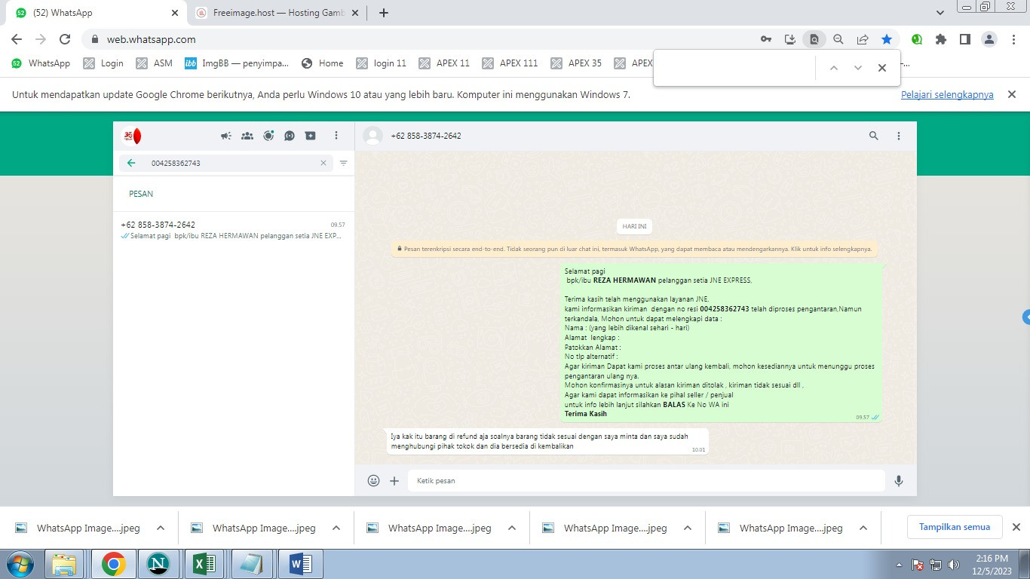
Task: Click Tampilkan semua downloads button
Action: click(x=955, y=527)
